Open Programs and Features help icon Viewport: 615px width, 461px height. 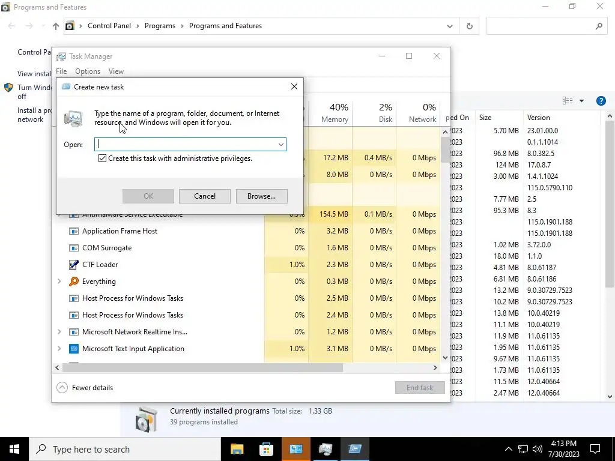601,101
